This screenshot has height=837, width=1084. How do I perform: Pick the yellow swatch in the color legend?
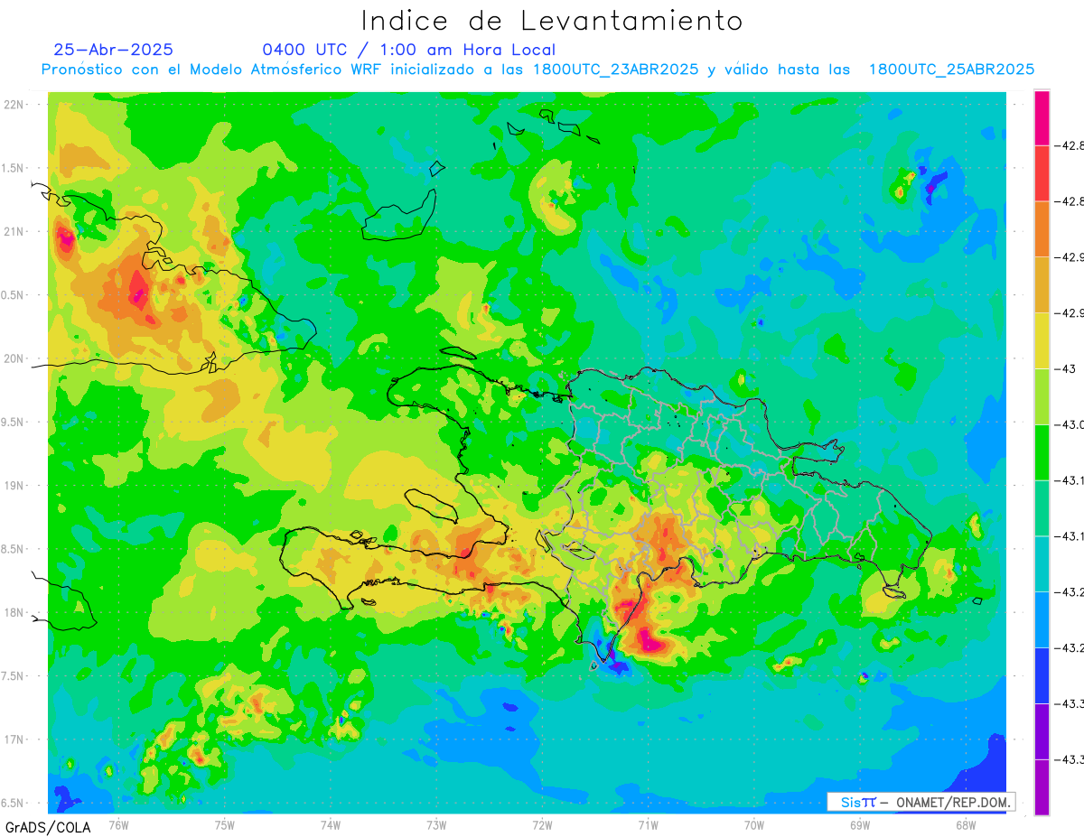pos(1042,340)
